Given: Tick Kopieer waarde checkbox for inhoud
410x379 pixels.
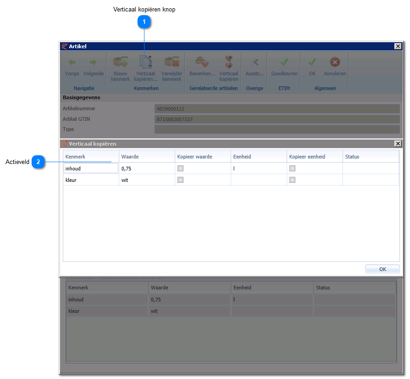Looking at the screenshot, I should [x=180, y=169].
